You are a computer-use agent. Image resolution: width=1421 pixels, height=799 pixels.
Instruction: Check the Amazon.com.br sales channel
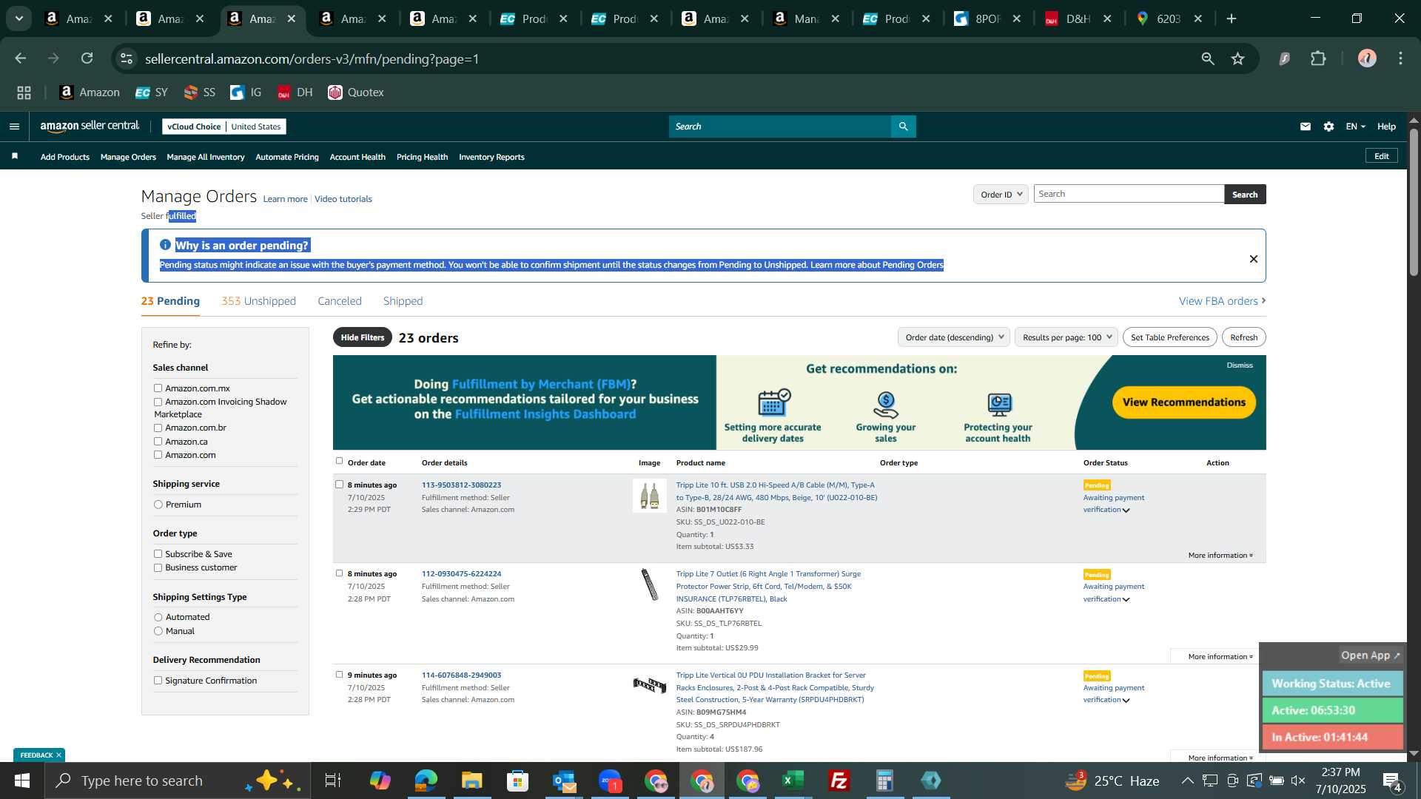click(158, 428)
